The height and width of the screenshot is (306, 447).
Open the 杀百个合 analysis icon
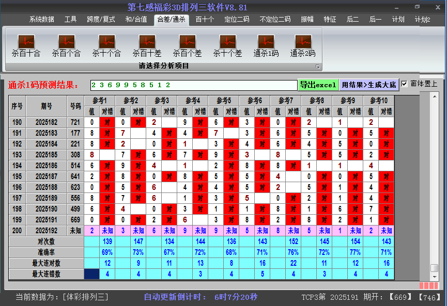point(67,46)
